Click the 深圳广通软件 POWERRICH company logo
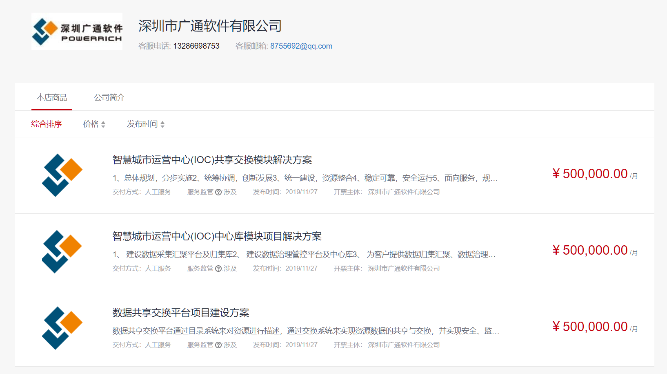Viewport: 667px width, 374px height. click(77, 31)
